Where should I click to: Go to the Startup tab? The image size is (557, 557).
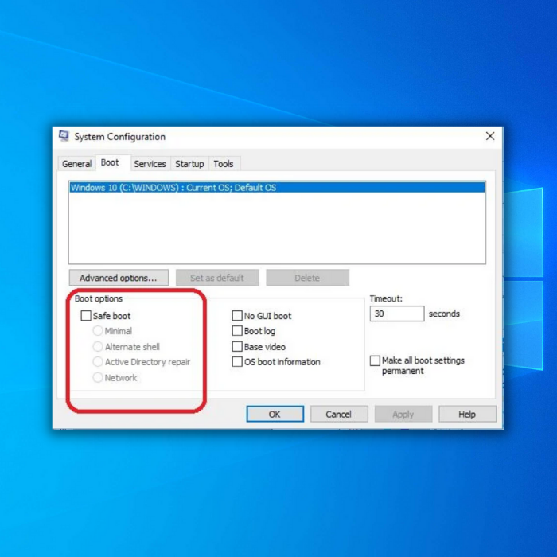(x=189, y=164)
